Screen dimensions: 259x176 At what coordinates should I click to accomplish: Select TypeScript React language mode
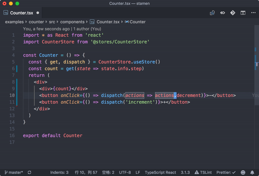[x=160, y=172]
